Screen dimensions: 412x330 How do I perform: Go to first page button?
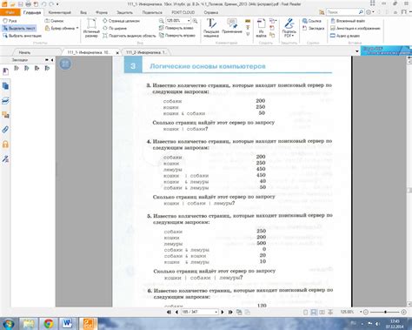coord(169,312)
